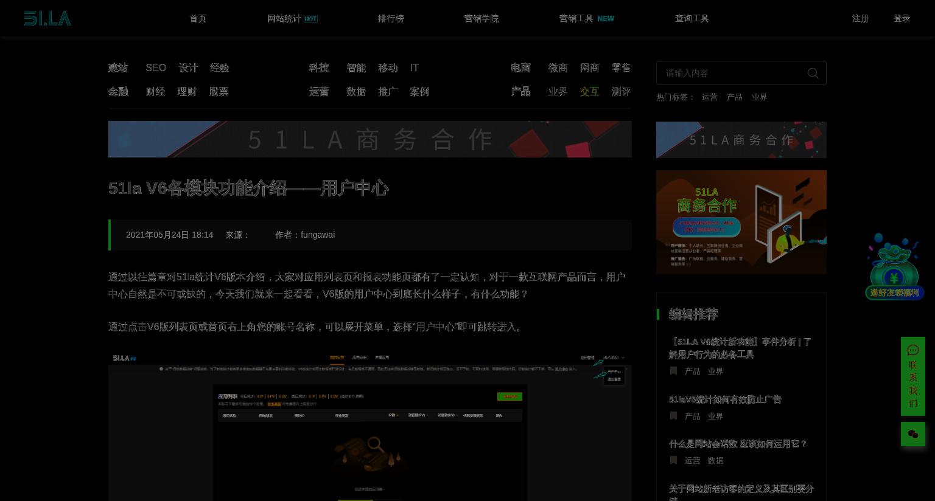
Task: Select the 财经 category
Action: click(x=155, y=91)
